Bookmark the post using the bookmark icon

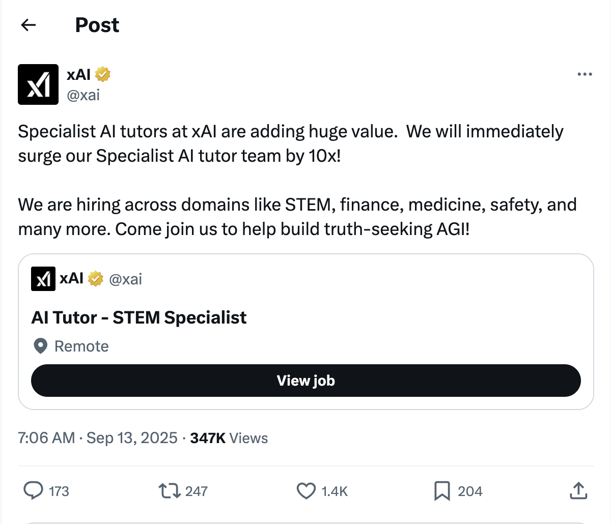tap(441, 491)
